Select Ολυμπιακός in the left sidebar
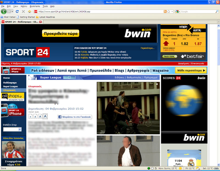Image resolution: width=220 pixels, height=171 pixels. [9, 90]
